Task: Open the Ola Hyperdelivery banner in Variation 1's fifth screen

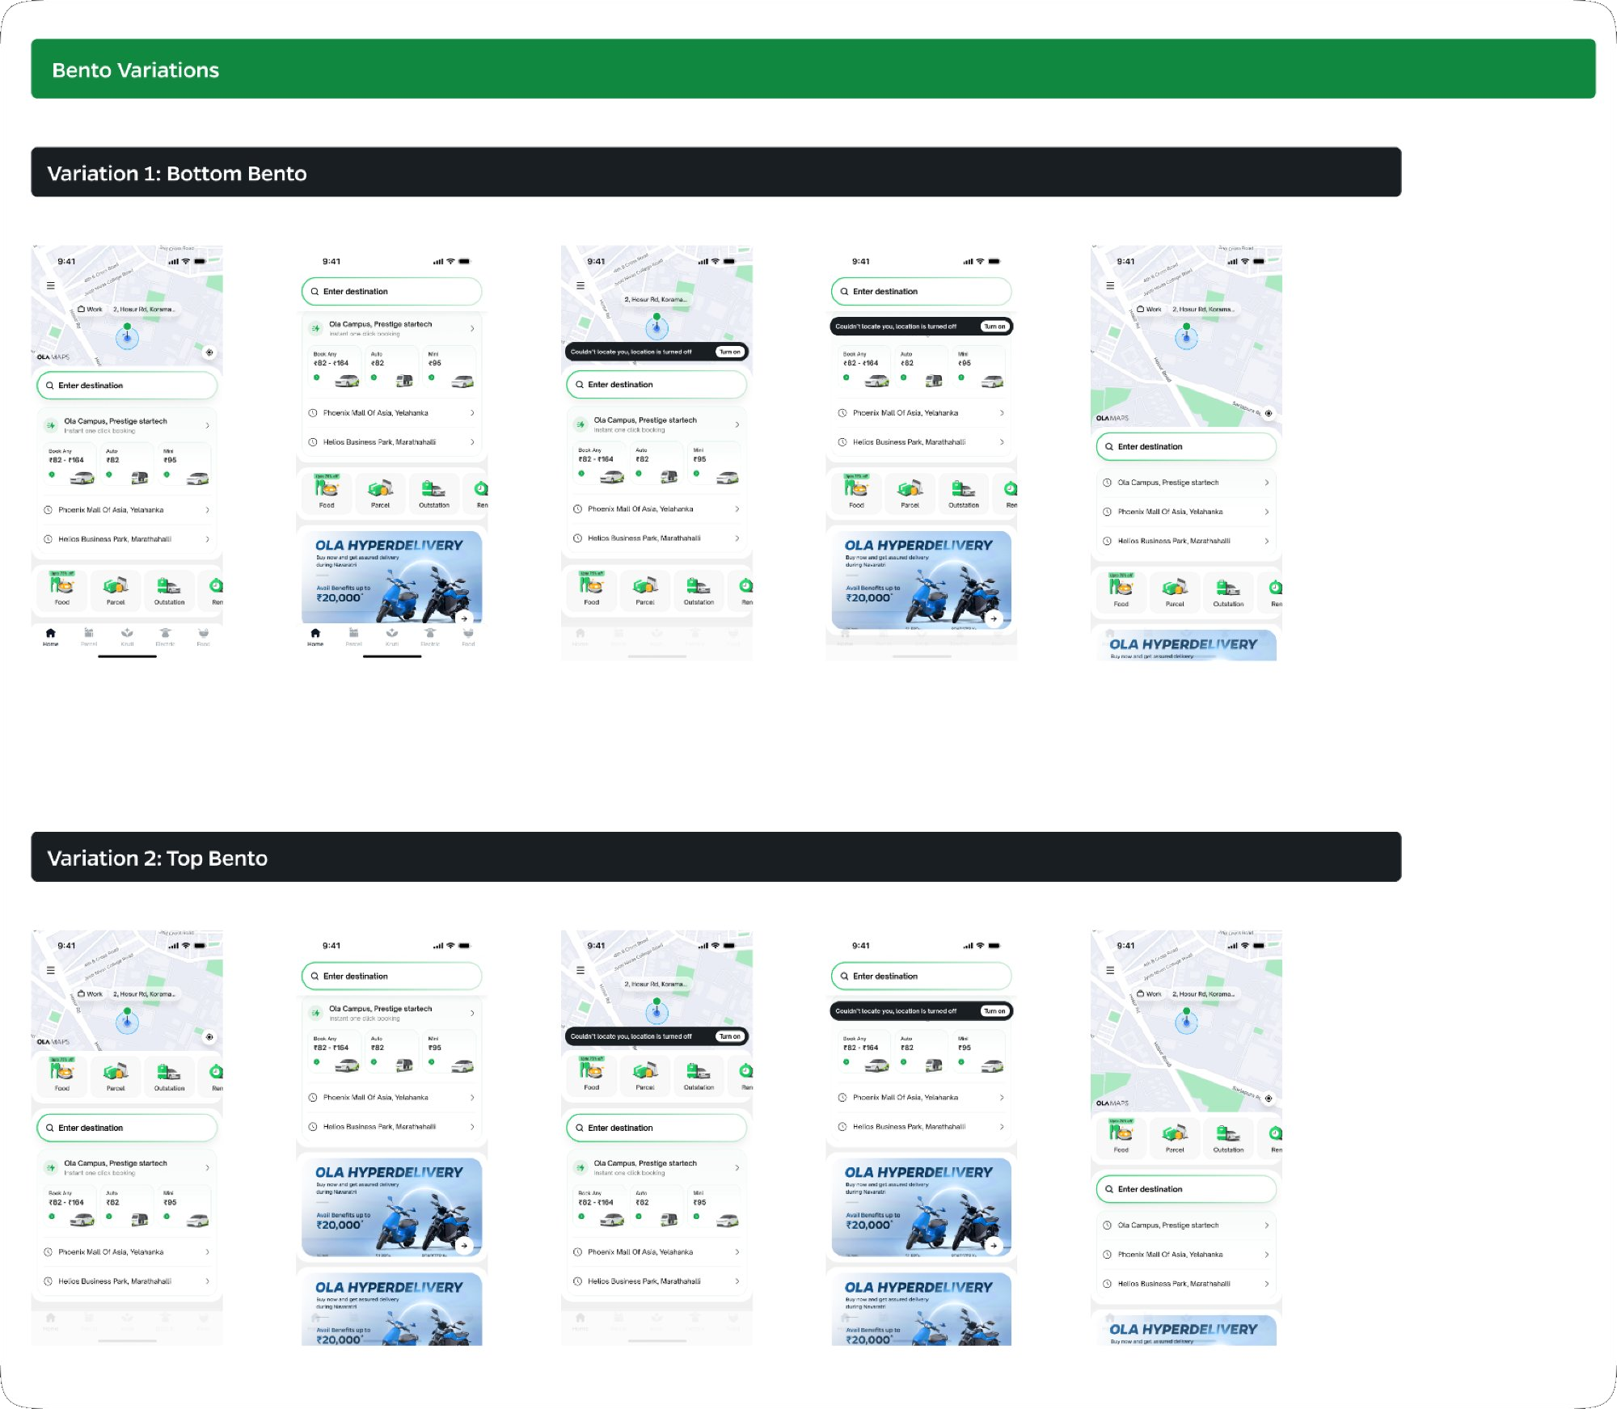Action: (x=1186, y=646)
